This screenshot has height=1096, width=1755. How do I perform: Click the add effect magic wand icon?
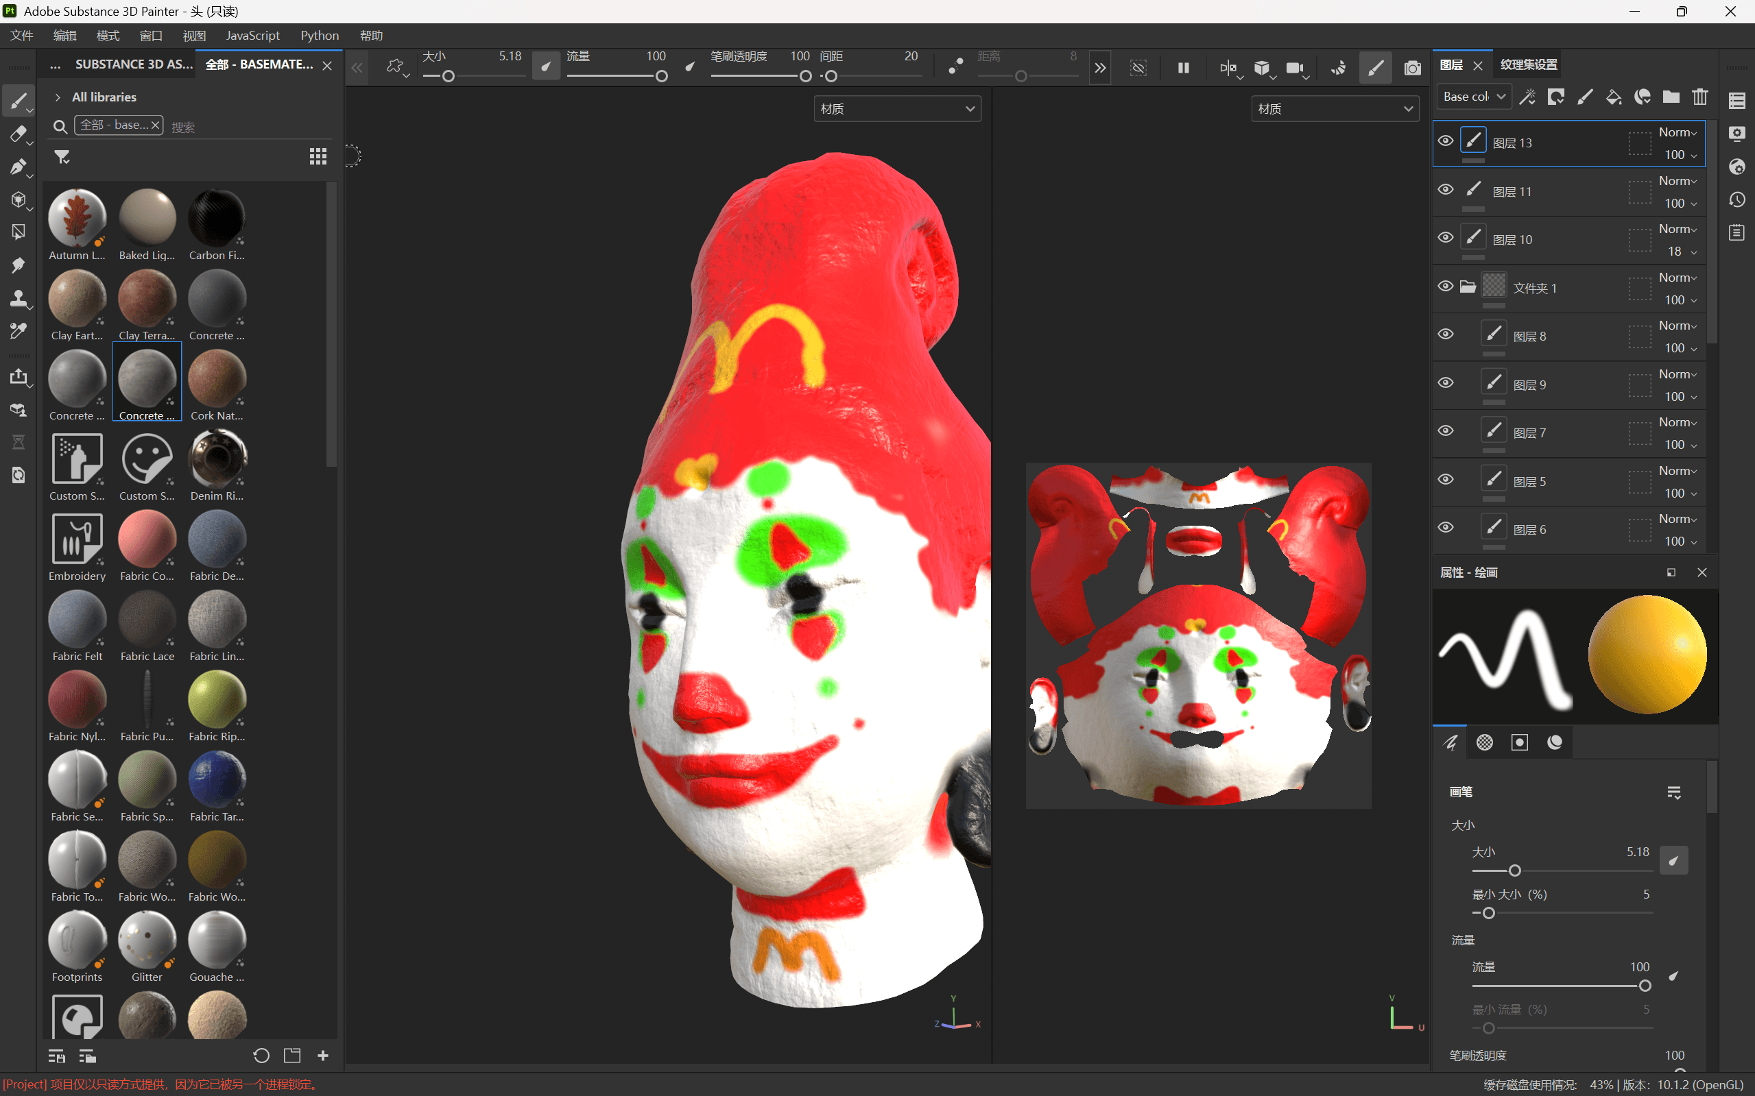tap(1527, 97)
